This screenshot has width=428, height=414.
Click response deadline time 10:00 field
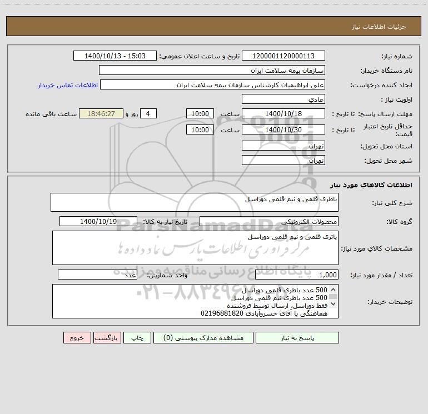pyautogui.click(x=200, y=113)
